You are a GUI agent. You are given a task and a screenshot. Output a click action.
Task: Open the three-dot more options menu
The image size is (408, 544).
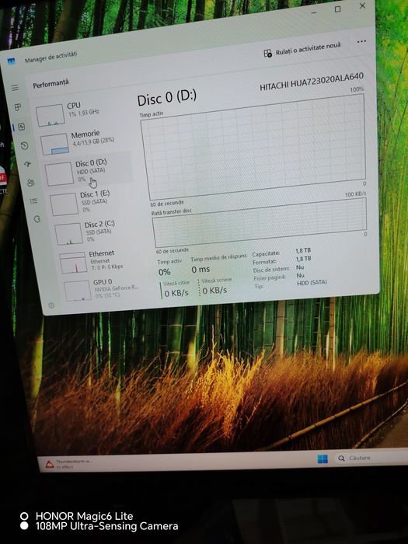pos(361,41)
